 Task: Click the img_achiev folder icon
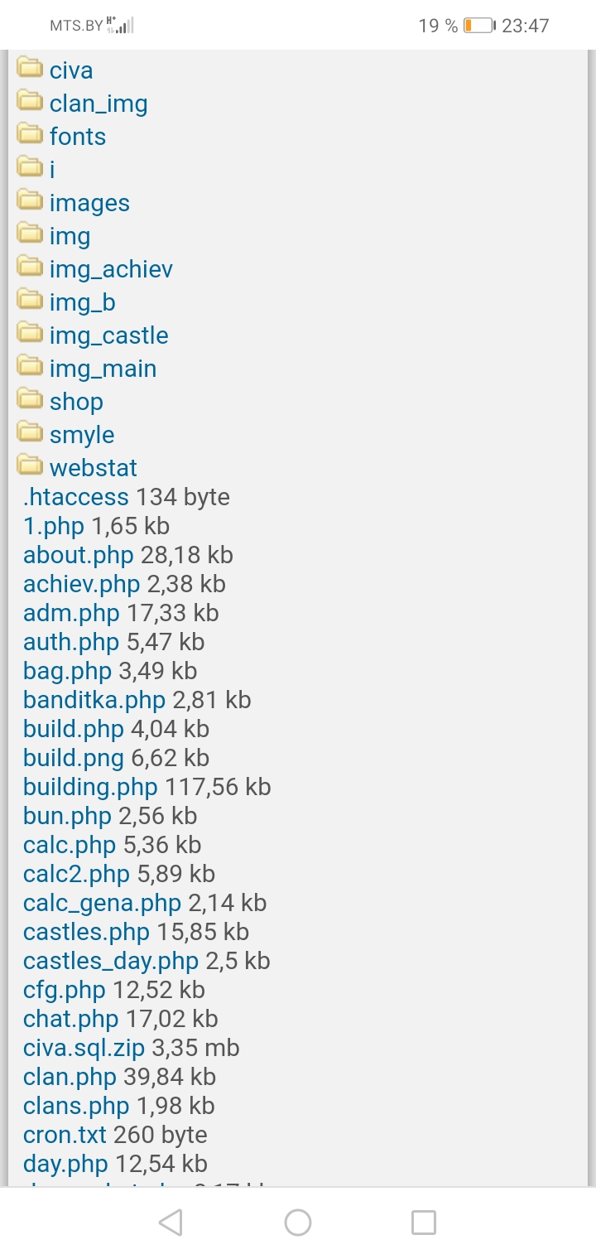[30, 267]
